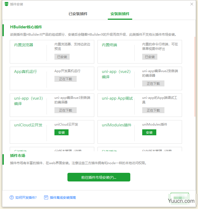198x209 pixels.
Task: Select the uniModules插件 plugin title
Action: pos(116,125)
